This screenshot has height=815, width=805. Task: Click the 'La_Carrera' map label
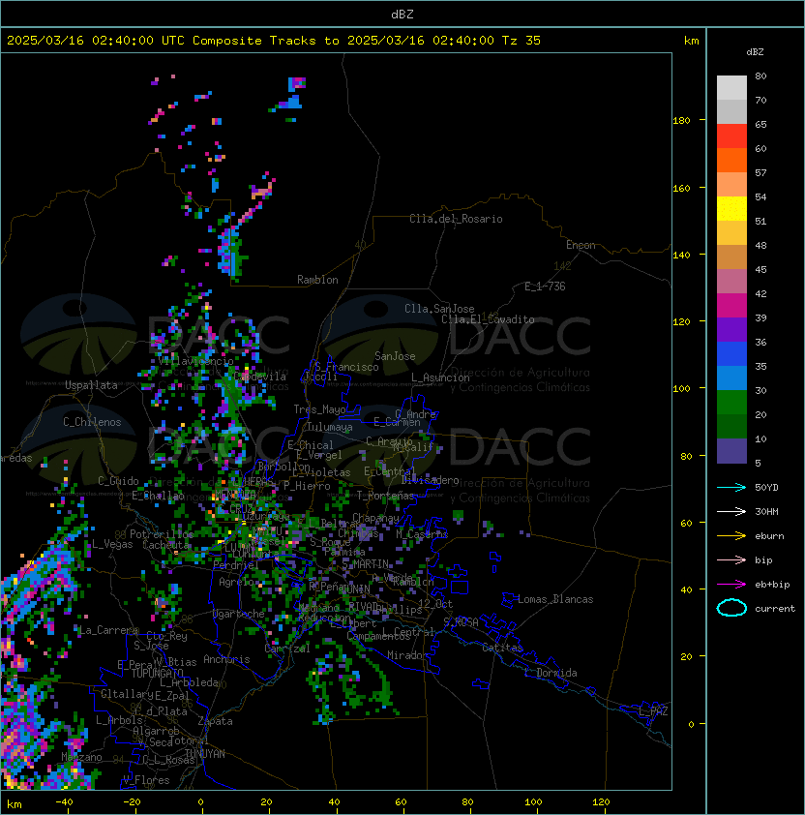[x=106, y=630]
